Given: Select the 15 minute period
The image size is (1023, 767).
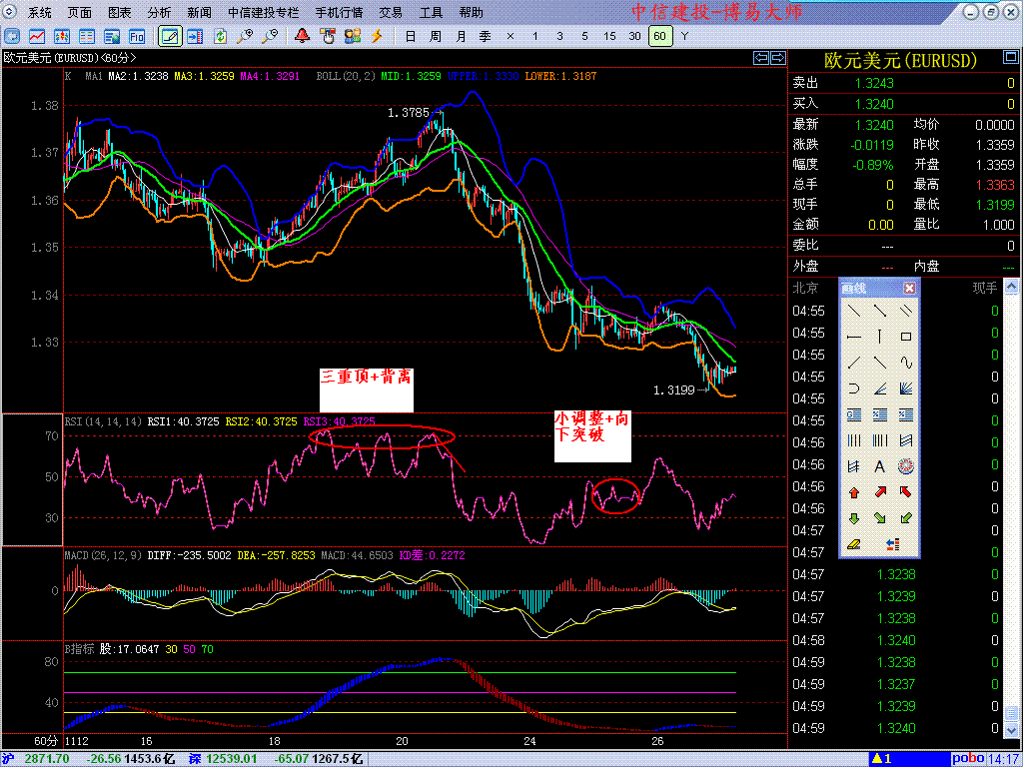Looking at the screenshot, I should [x=609, y=37].
